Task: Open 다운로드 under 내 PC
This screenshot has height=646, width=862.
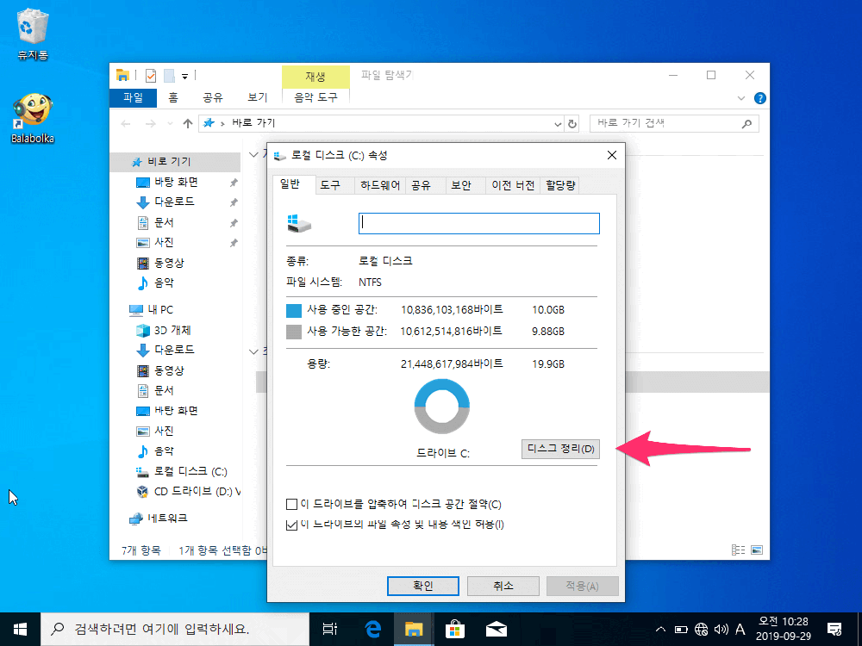Action: click(x=175, y=350)
